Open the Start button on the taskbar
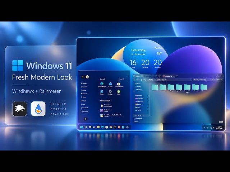Image resolution: width=230 pixels, height=172 pixels. [x=82, y=127]
